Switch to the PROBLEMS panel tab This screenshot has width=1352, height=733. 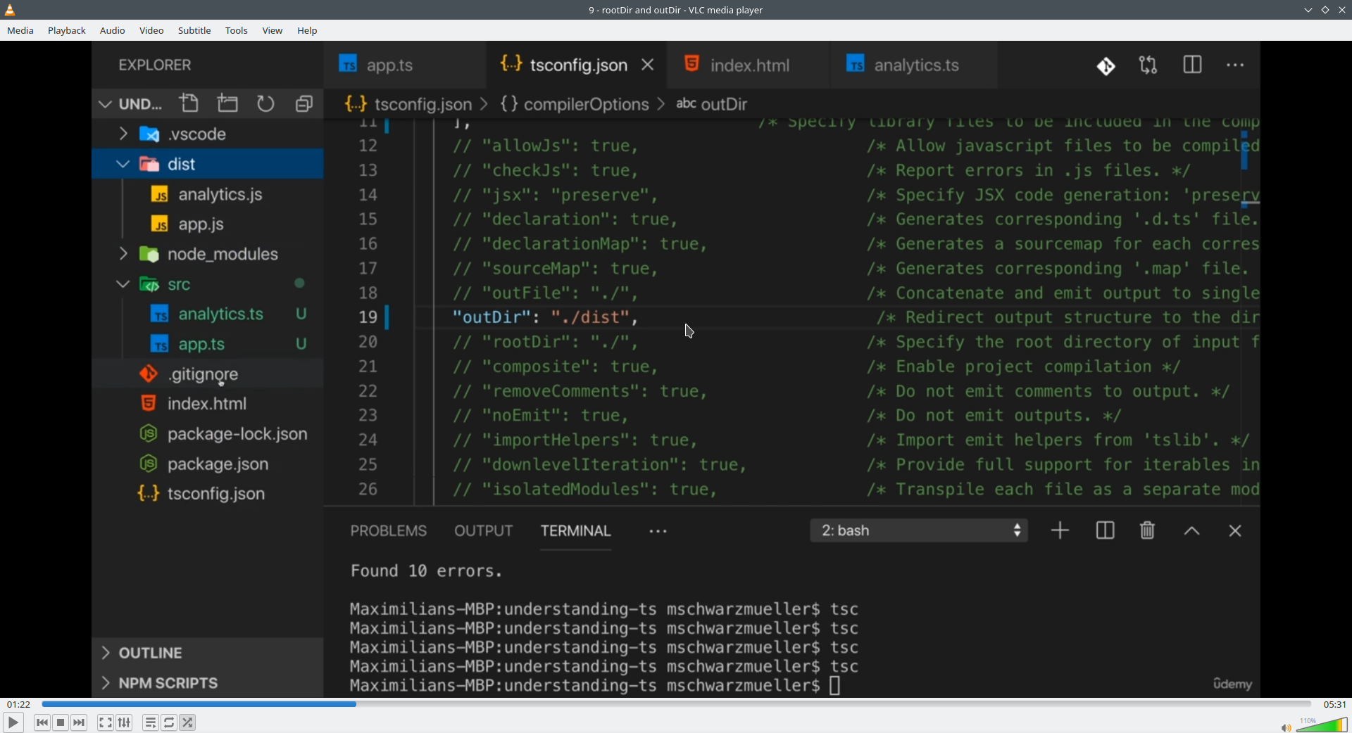pyautogui.click(x=389, y=531)
